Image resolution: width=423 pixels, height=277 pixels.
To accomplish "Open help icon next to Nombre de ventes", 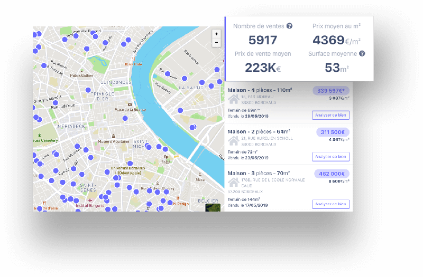I will 289,26.
